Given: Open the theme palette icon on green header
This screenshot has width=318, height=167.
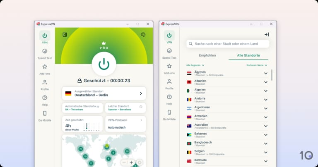Looking at the screenshot, I should click(x=143, y=35).
